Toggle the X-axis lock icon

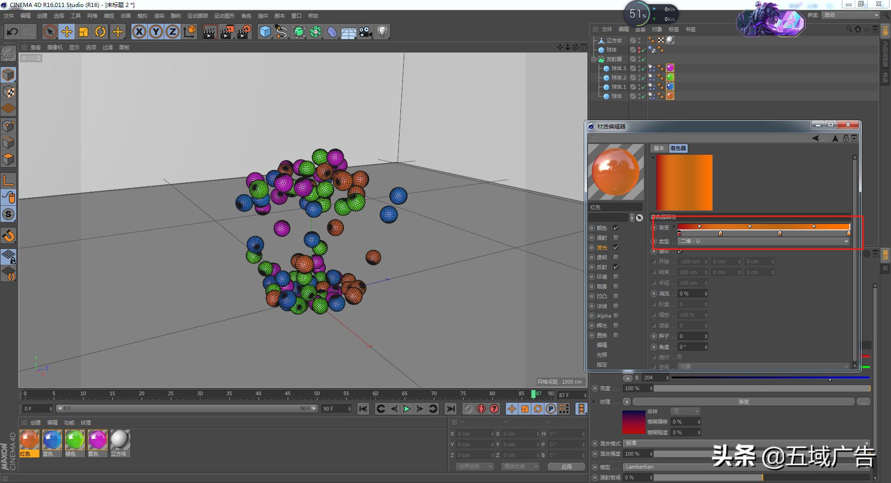tap(139, 32)
